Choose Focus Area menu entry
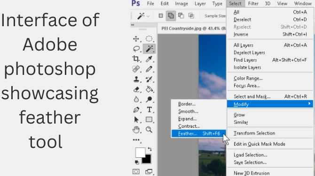315x176 pixels. tap(270, 86)
